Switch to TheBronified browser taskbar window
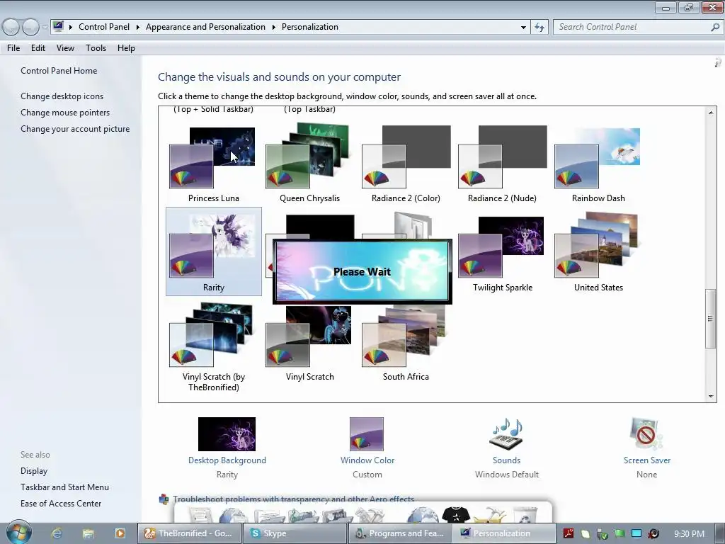The height and width of the screenshot is (544, 725). [x=190, y=533]
